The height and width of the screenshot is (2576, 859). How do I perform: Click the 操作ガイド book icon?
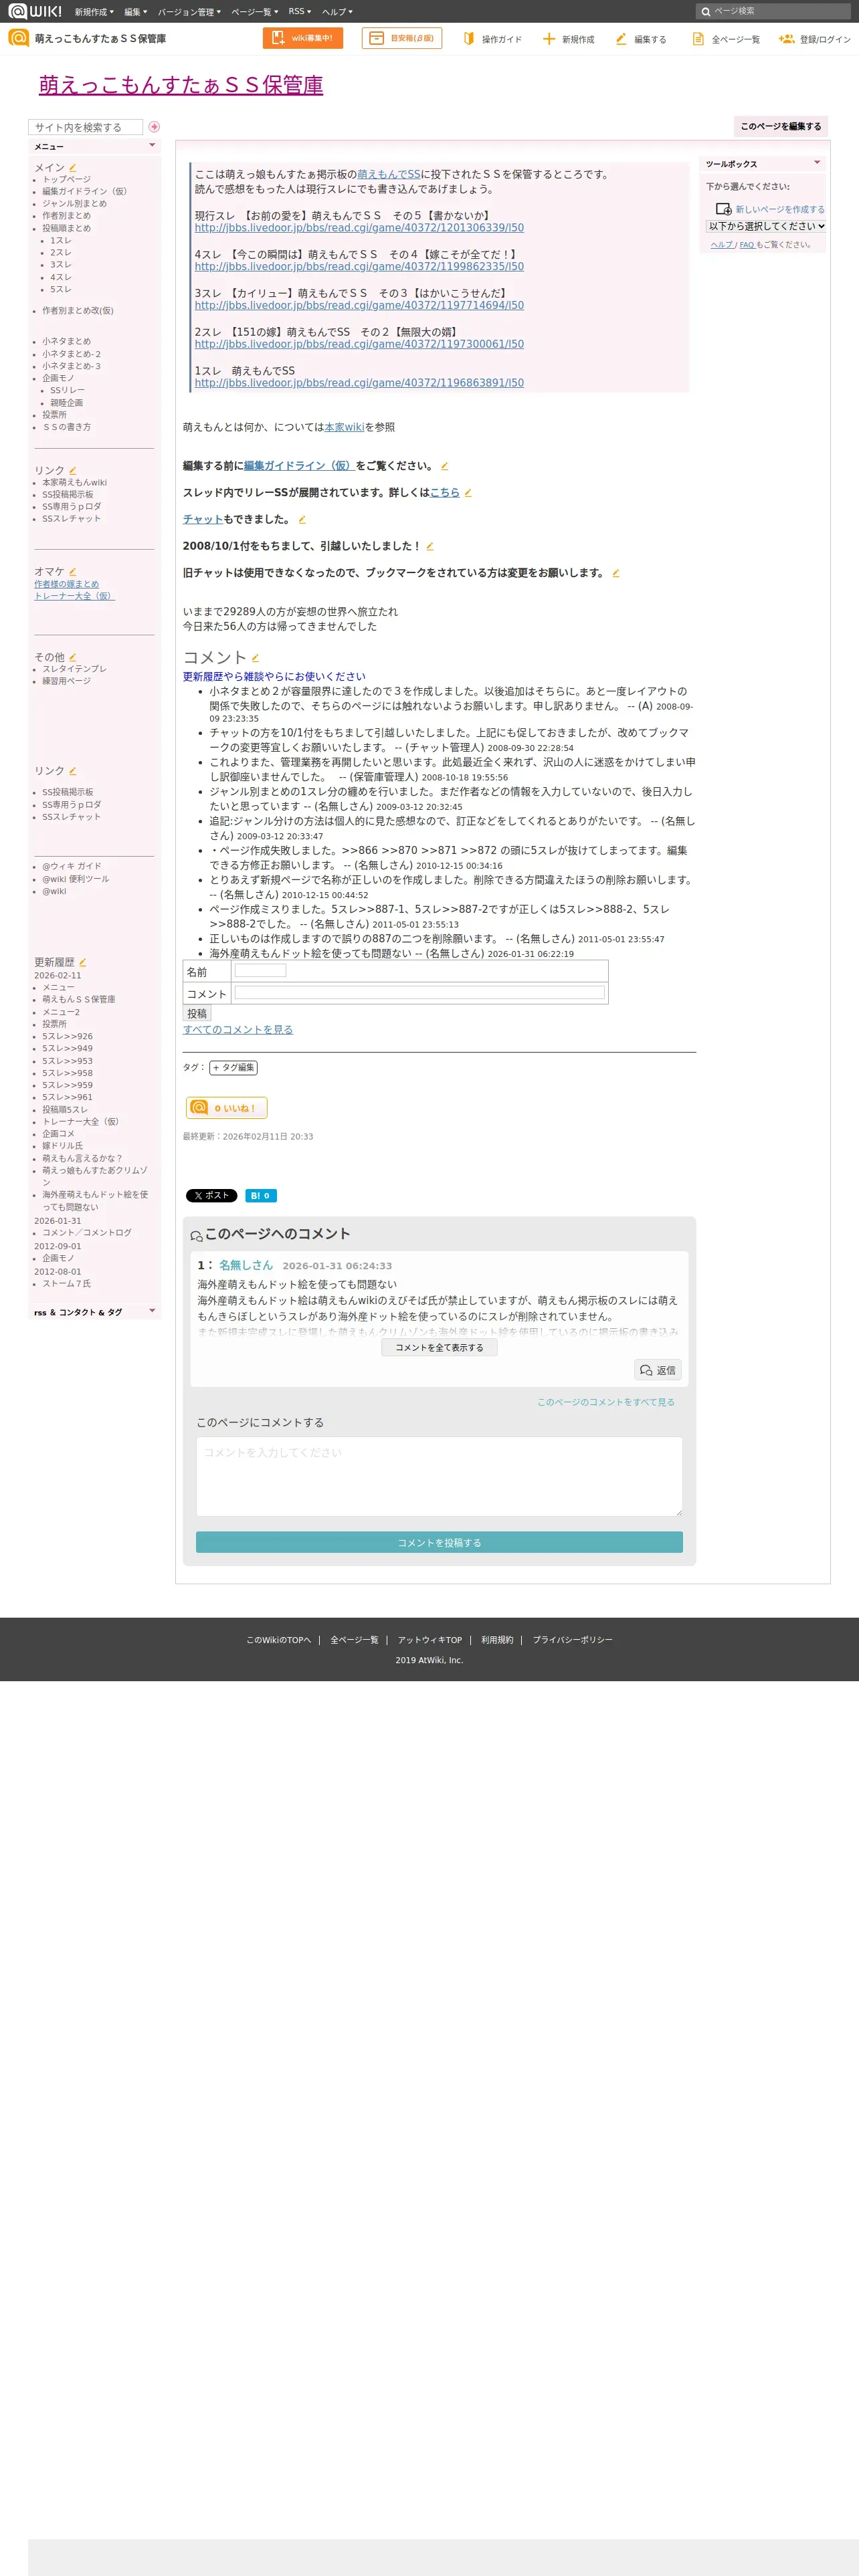point(468,38)
